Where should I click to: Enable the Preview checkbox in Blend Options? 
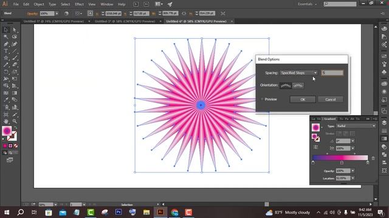(x=262, y=99)
